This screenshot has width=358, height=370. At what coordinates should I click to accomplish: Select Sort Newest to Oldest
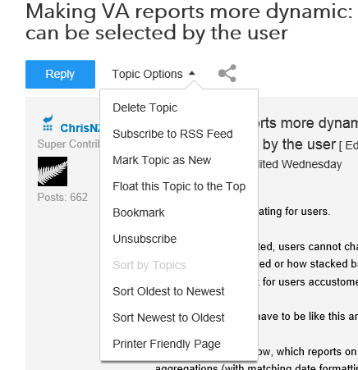[x=168, y=317]
